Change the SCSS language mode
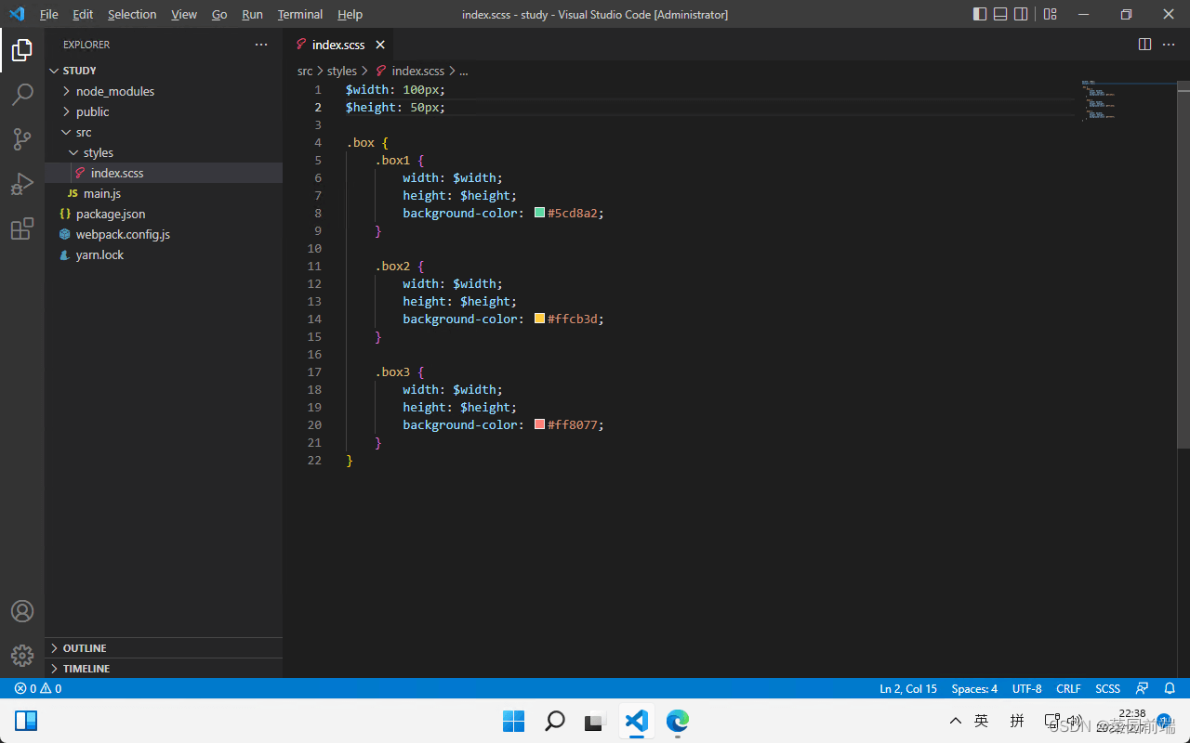 (1108, 688)
